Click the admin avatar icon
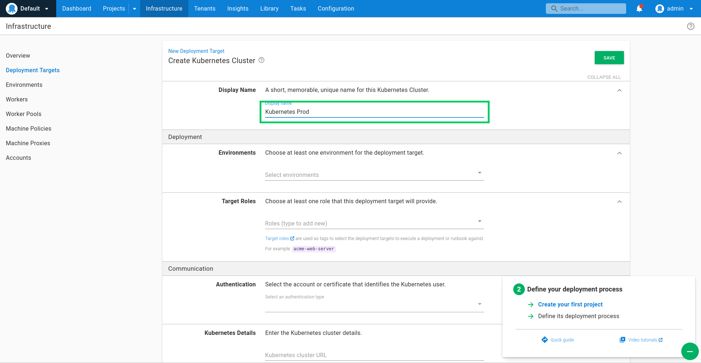The image size is (701, 363). coord(659,8)
